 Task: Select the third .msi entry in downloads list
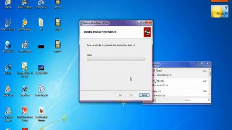(180, 93)
